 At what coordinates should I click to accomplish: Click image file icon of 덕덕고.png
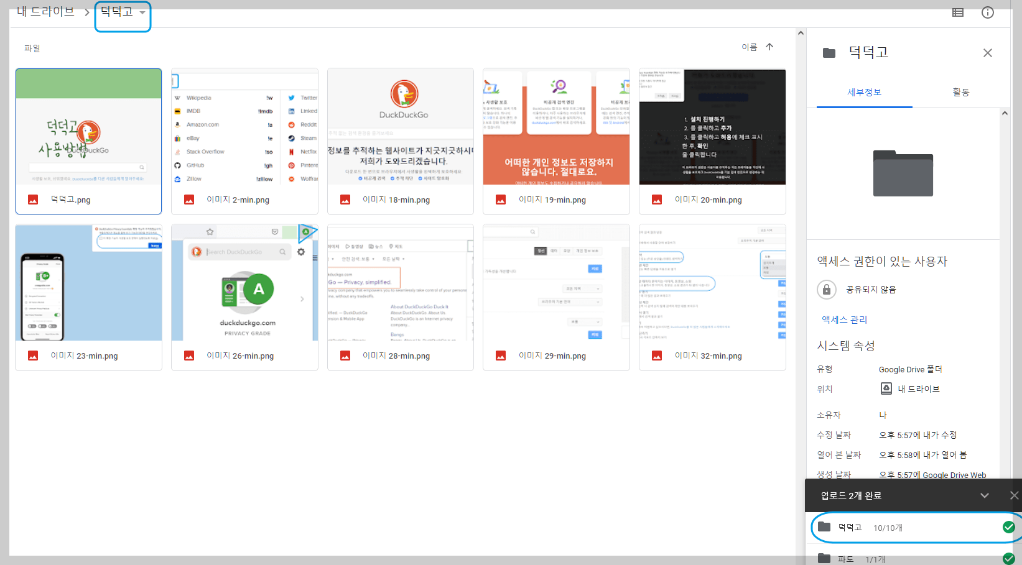pyautogui.click(x=33, y=200)
